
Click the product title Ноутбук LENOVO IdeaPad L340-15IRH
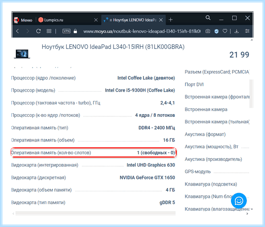pyautogui.click(x=113, y=47)
